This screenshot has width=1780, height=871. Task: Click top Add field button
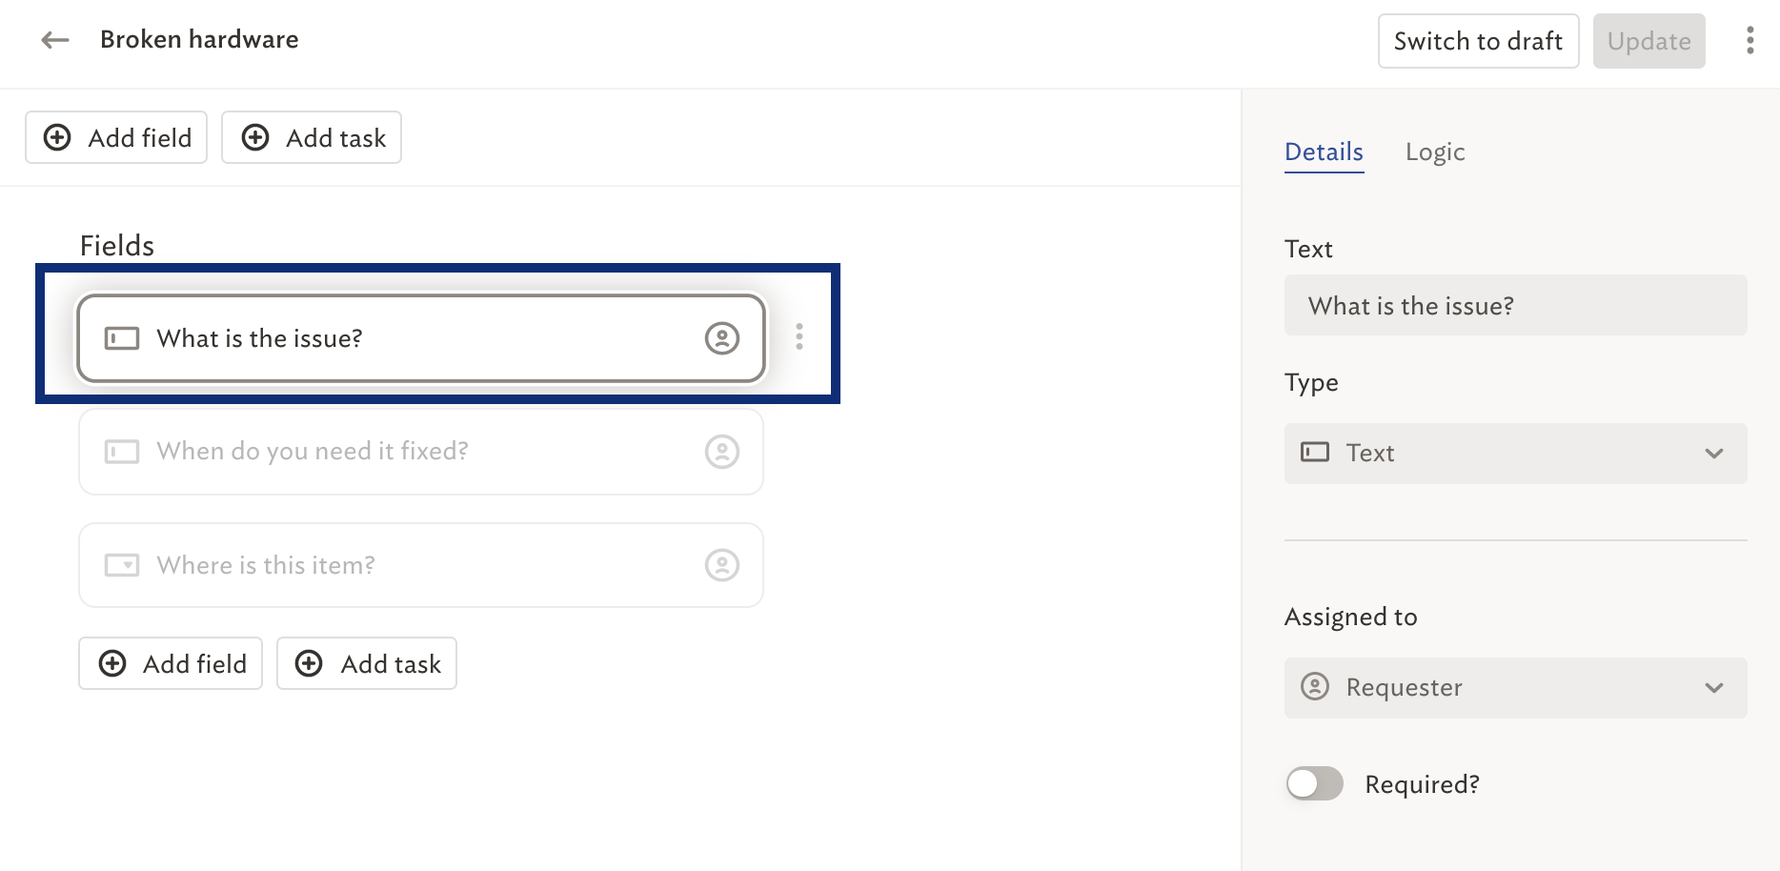coord(116,137)
